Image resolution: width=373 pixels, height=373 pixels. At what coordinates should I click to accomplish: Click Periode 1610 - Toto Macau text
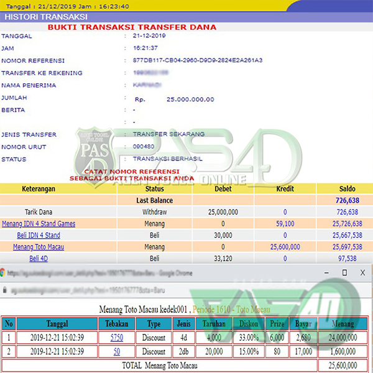[x=231, y=310]
